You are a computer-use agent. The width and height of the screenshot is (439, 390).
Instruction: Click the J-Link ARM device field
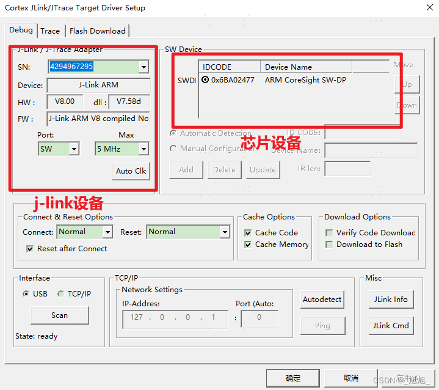coord(98,85)
